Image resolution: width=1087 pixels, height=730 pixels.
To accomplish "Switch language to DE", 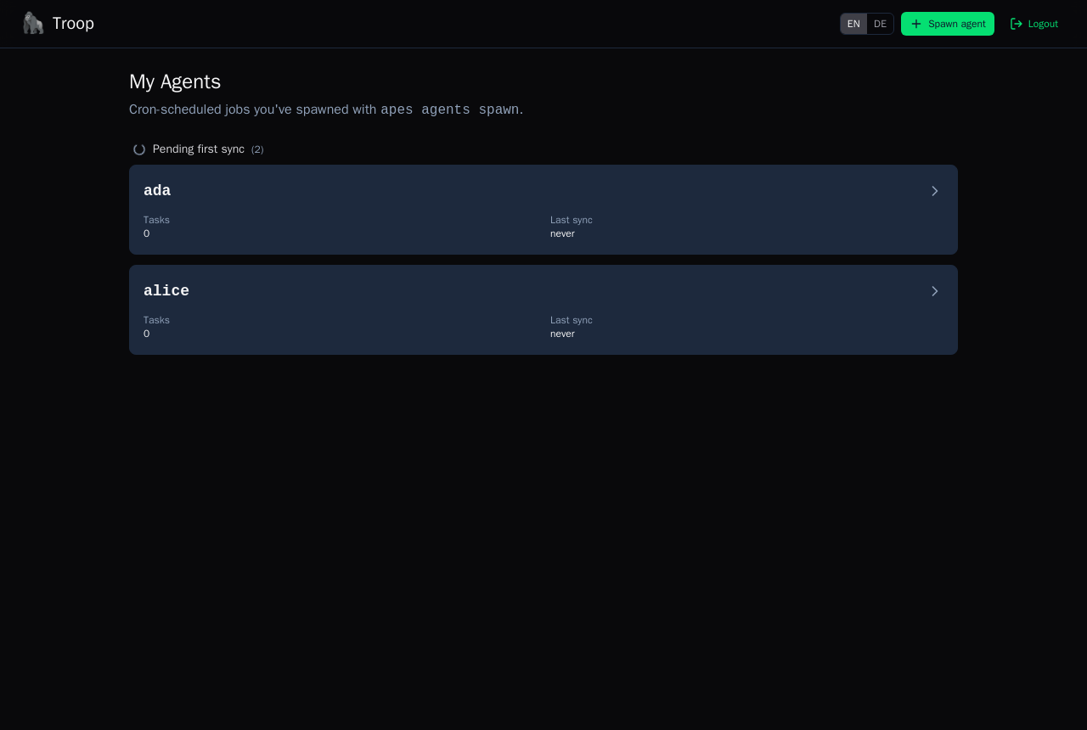I will (x=880, y=24).
